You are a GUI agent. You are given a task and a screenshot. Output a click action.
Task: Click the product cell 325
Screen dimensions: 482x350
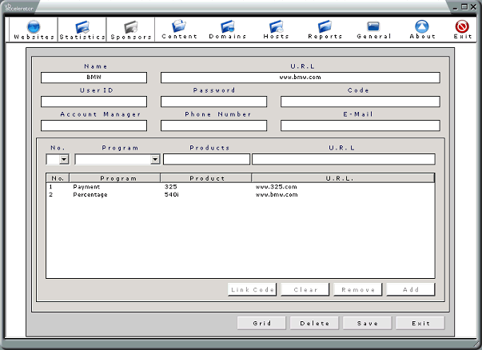170,187
